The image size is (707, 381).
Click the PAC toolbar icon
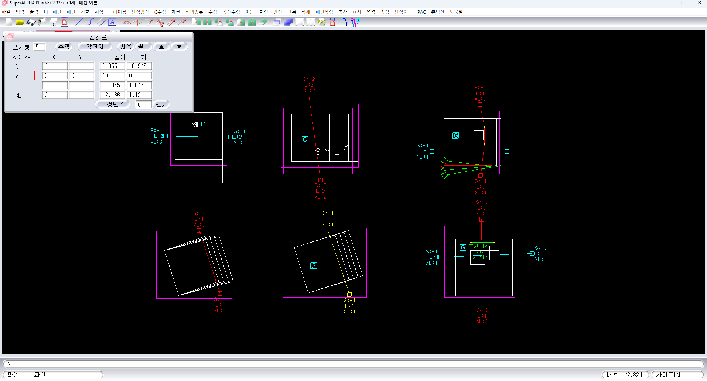coord(322,23)
